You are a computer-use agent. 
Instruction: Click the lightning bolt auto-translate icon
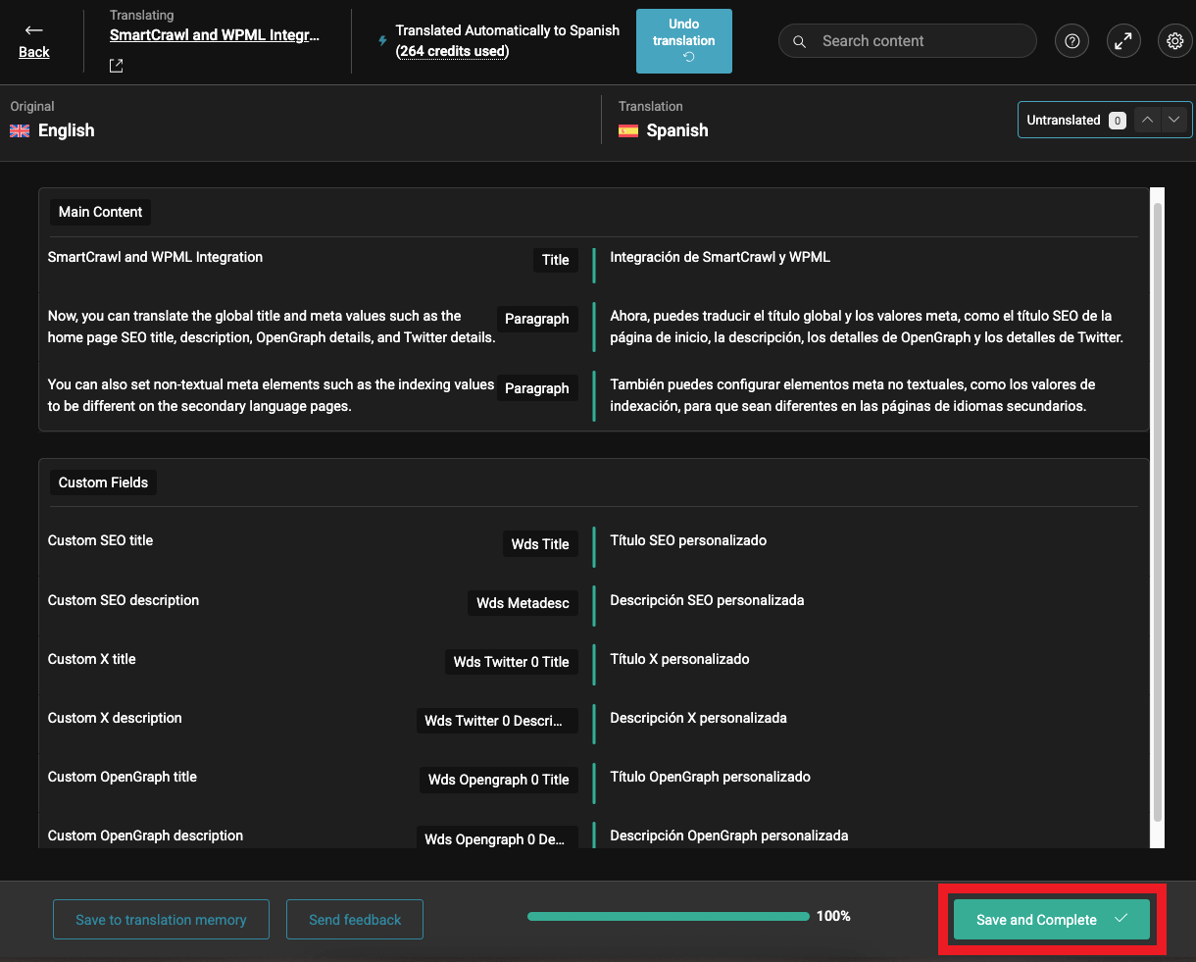381,40
